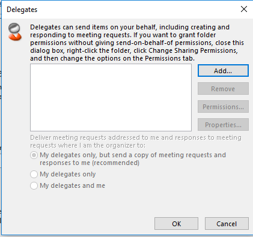The width and height of the screenshot is (253, 237).
Task: Close the Delegates dialog with X
Action: tap(244, 9)
